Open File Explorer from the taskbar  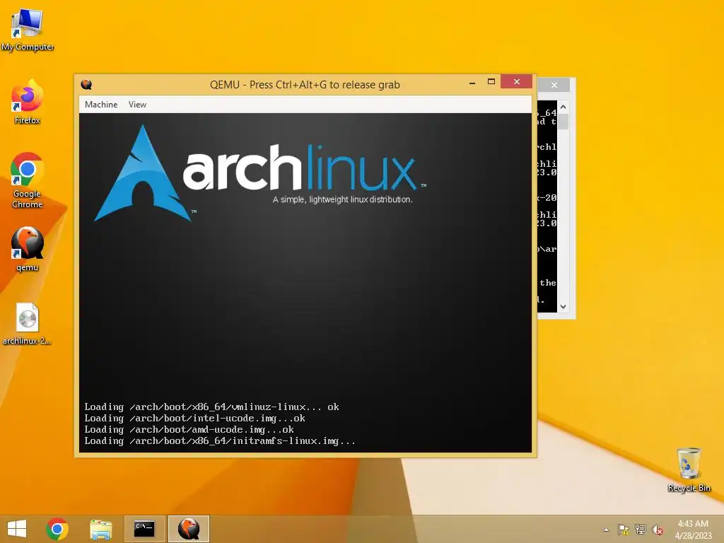[x=100, y=529]
